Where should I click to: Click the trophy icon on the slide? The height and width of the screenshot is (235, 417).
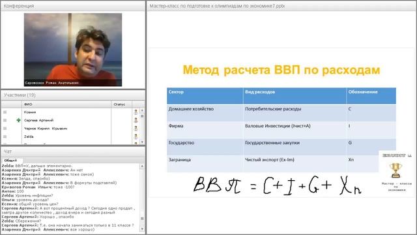point(395,170)
